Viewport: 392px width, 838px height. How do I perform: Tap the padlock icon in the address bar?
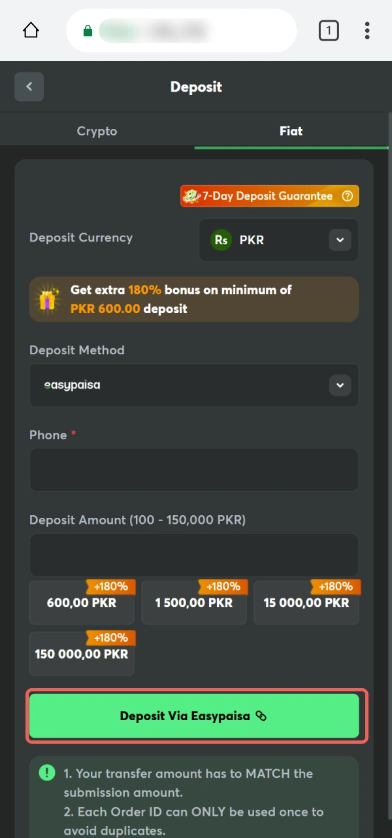click(88, 30)
